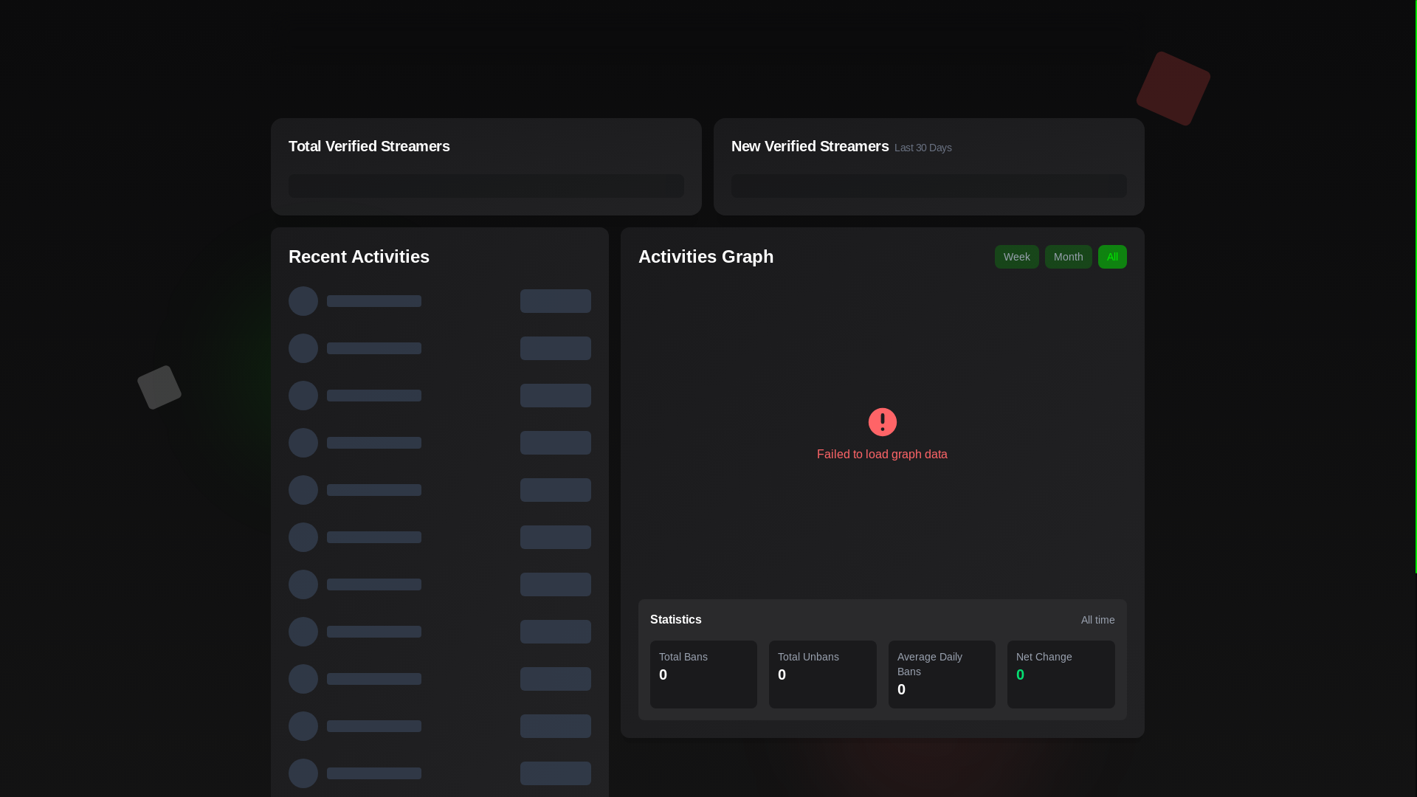This screenshot has width=1417, height=797.
Task: Click the red exclamation error icon
Action: pyautogui.click(x=882, y=422)
